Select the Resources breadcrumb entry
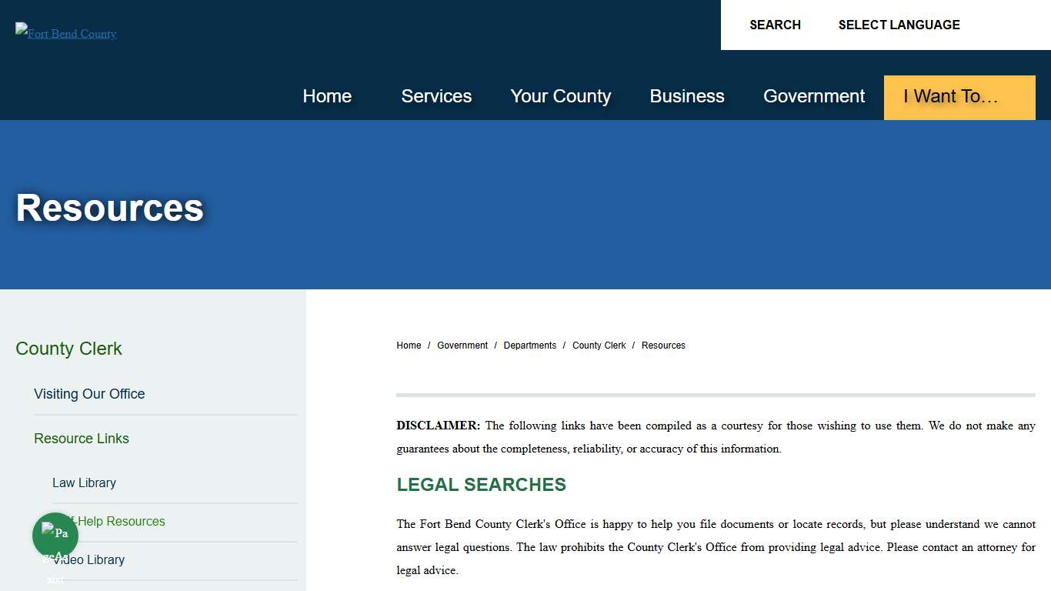The width and height of the screenshot is (1051, 591). [x=663, y=346]
